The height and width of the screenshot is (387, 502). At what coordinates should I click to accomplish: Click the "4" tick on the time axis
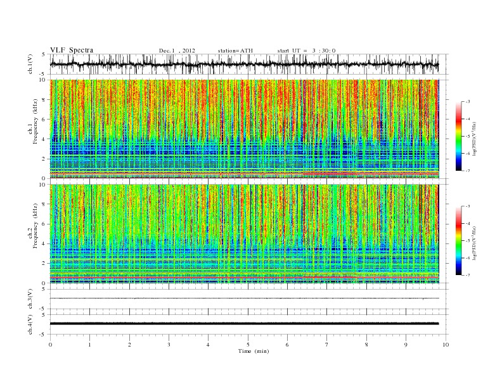tap(208, 345)
